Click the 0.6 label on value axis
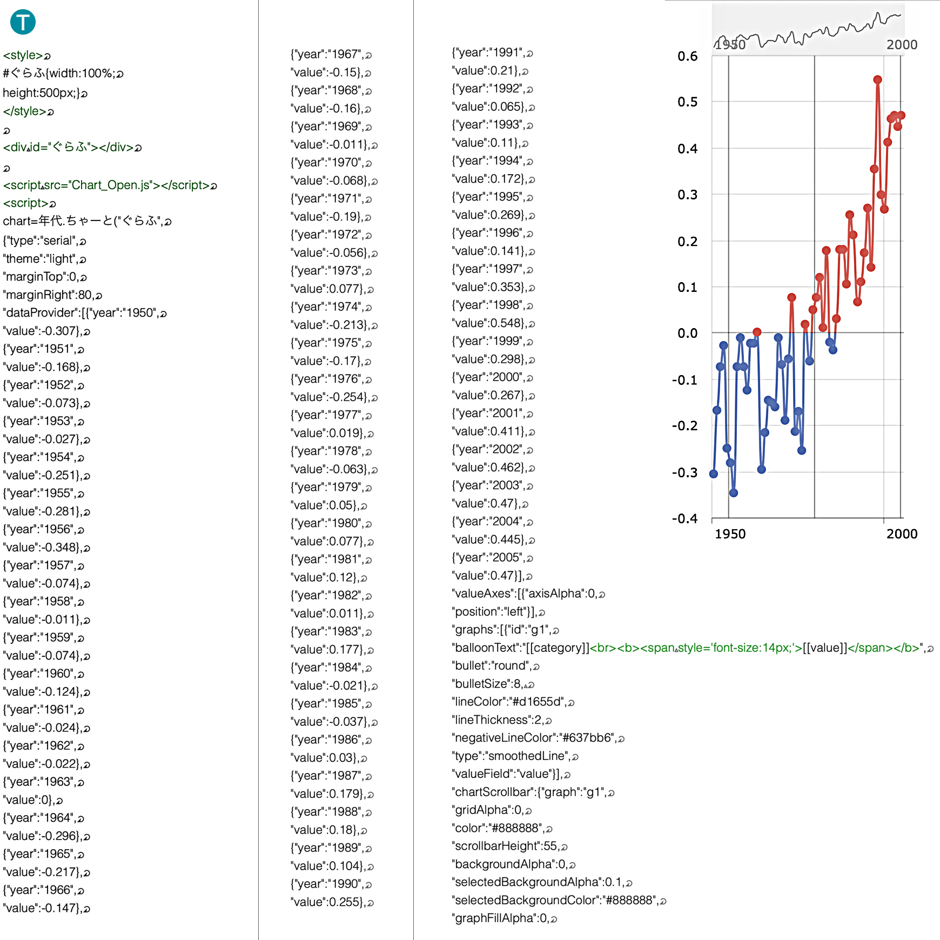This screenshot has width=940, height=940. (x=688, y=56)
